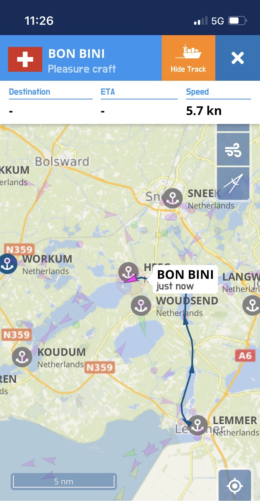Open the BON BINI vessel name header
The width and height of the screenshot is (260, 501).
point(76,54)
